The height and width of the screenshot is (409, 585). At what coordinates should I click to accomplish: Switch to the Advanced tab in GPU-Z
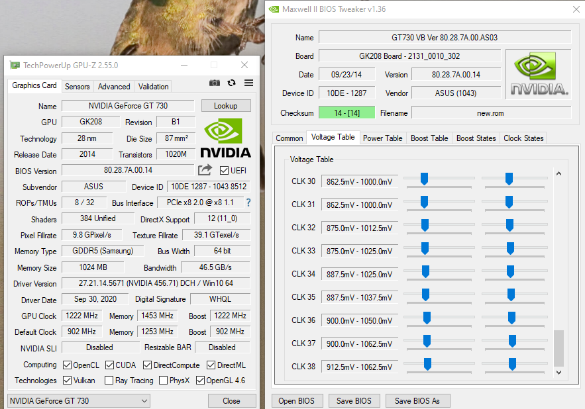click(x=114, y=87)
